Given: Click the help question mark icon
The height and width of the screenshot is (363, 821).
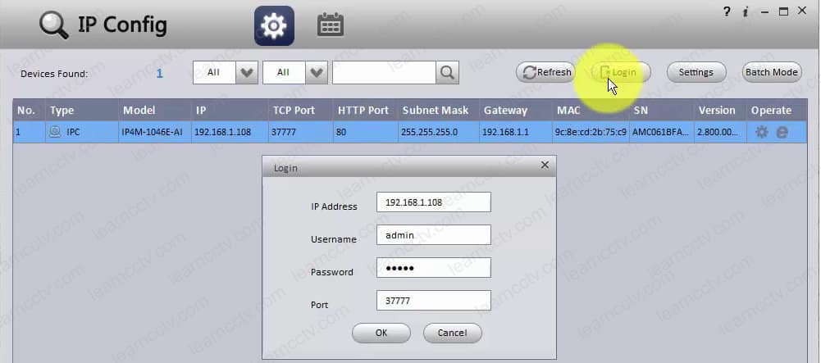Looking at the screenshot, I should 727,11.
